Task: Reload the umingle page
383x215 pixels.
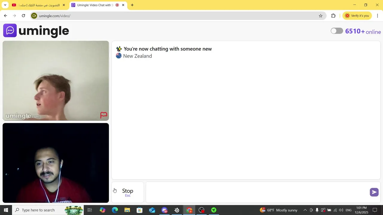Action: tap(23, 16)
